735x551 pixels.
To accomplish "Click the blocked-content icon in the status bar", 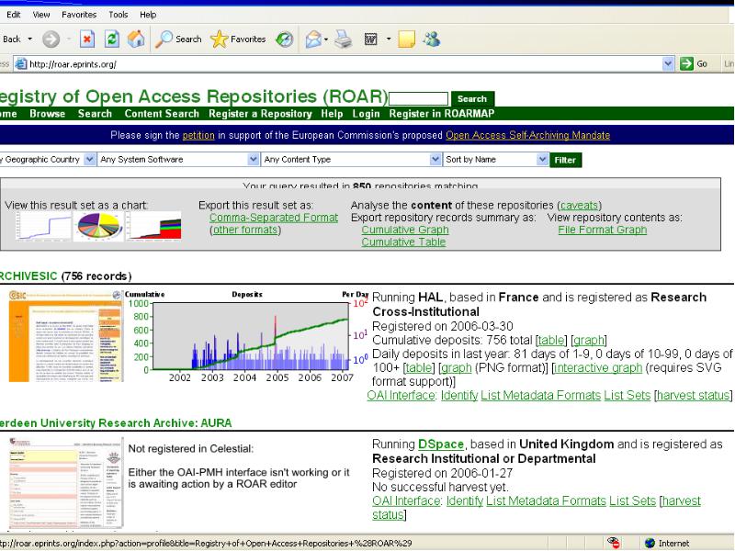I will click(613, 543).
